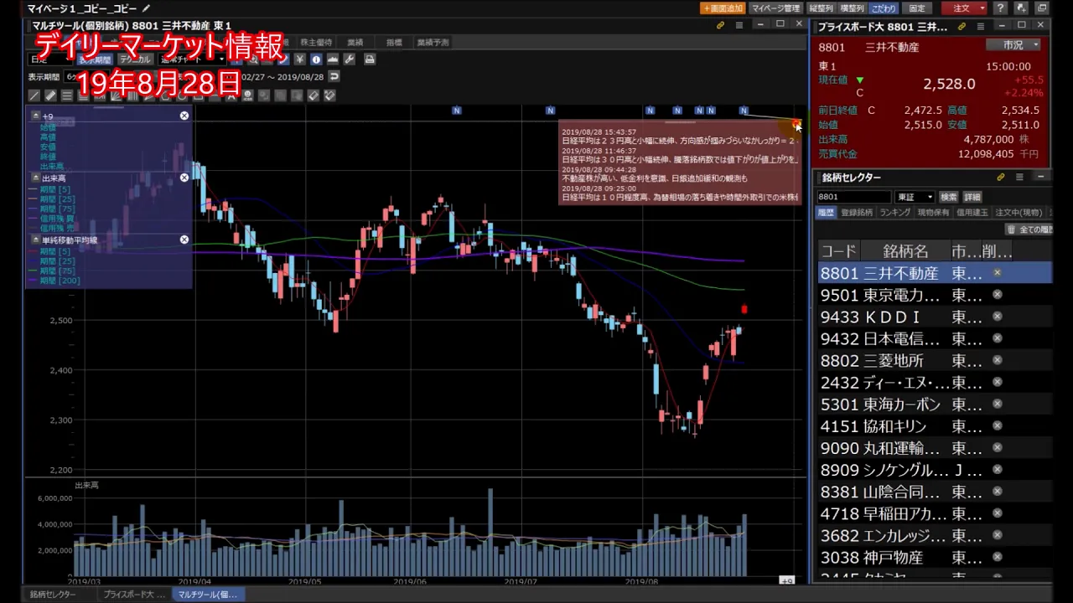Viewport: 1073px width, 603px height.
Task: Open the 株主優待 tab
Action: coord(316,43)
